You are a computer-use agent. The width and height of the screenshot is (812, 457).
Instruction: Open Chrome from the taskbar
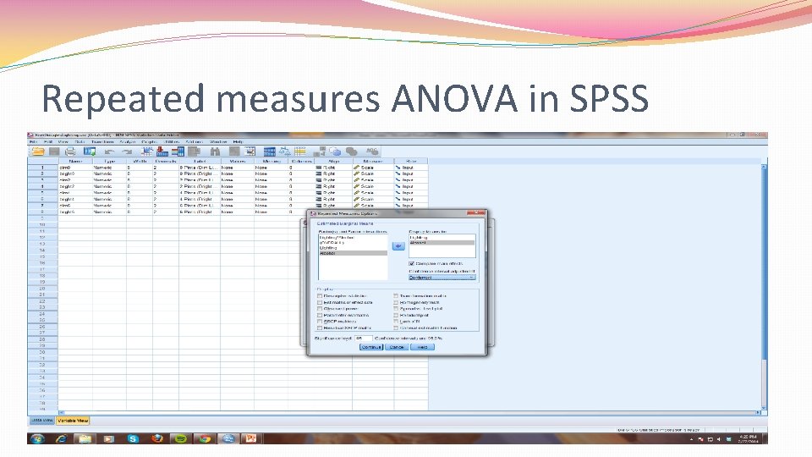point(205,439)
